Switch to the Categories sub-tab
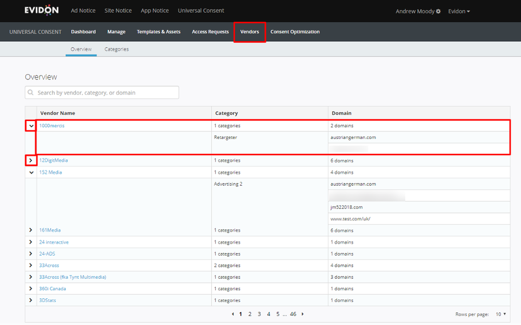This screenshot has height=325, width=521. [x=116, y=49]
